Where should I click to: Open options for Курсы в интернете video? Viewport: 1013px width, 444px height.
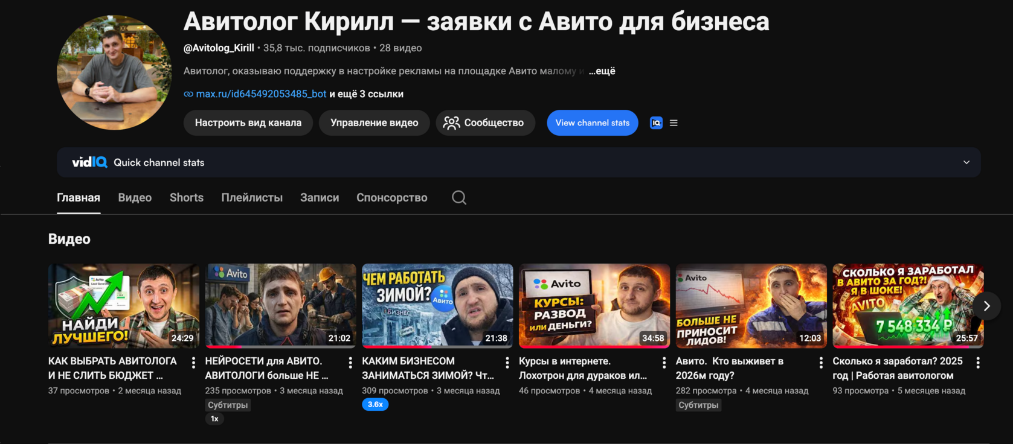664,363
